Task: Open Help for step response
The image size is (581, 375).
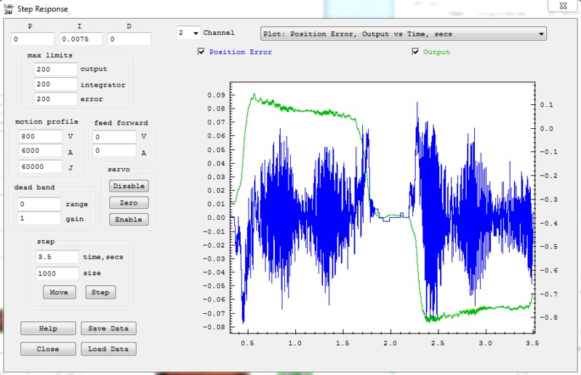Action: (x=47, y=328)
